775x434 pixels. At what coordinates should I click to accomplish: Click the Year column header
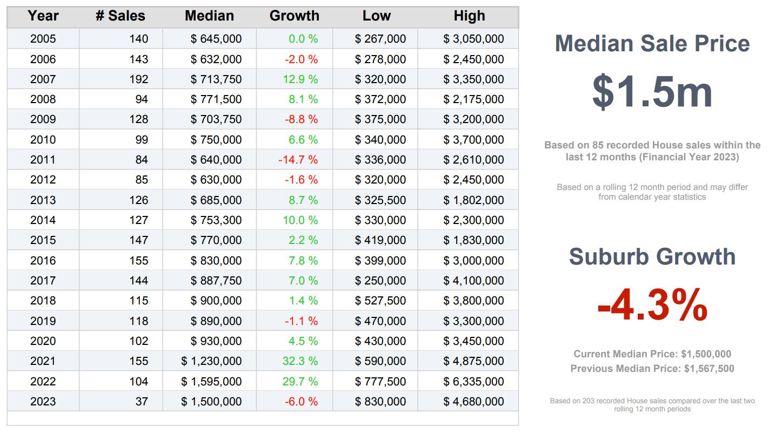pyautogui.click(x=43, y=16)
